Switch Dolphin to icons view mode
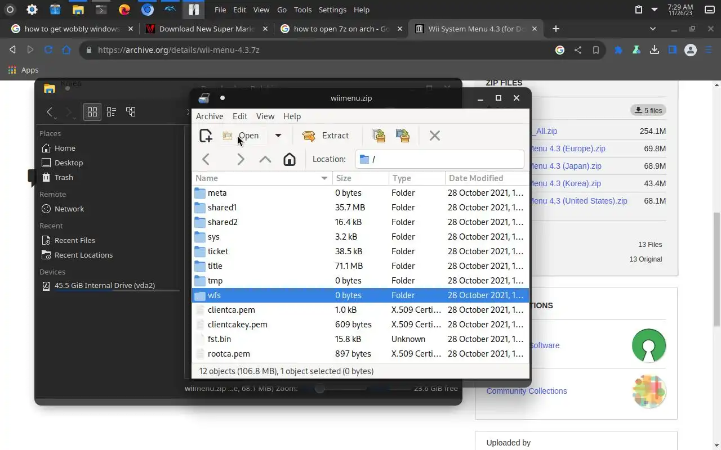This screenshot has height=450, width=721. click(92, 112)
